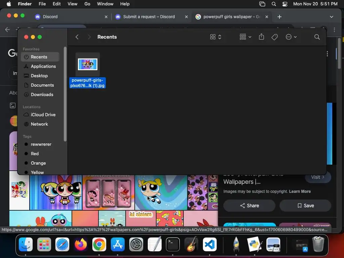The width and height of the screenshot is (344, 258).
Task: Open Recents in the Finder sidebar
Action: pyautogui.click(x=40, y=57)
